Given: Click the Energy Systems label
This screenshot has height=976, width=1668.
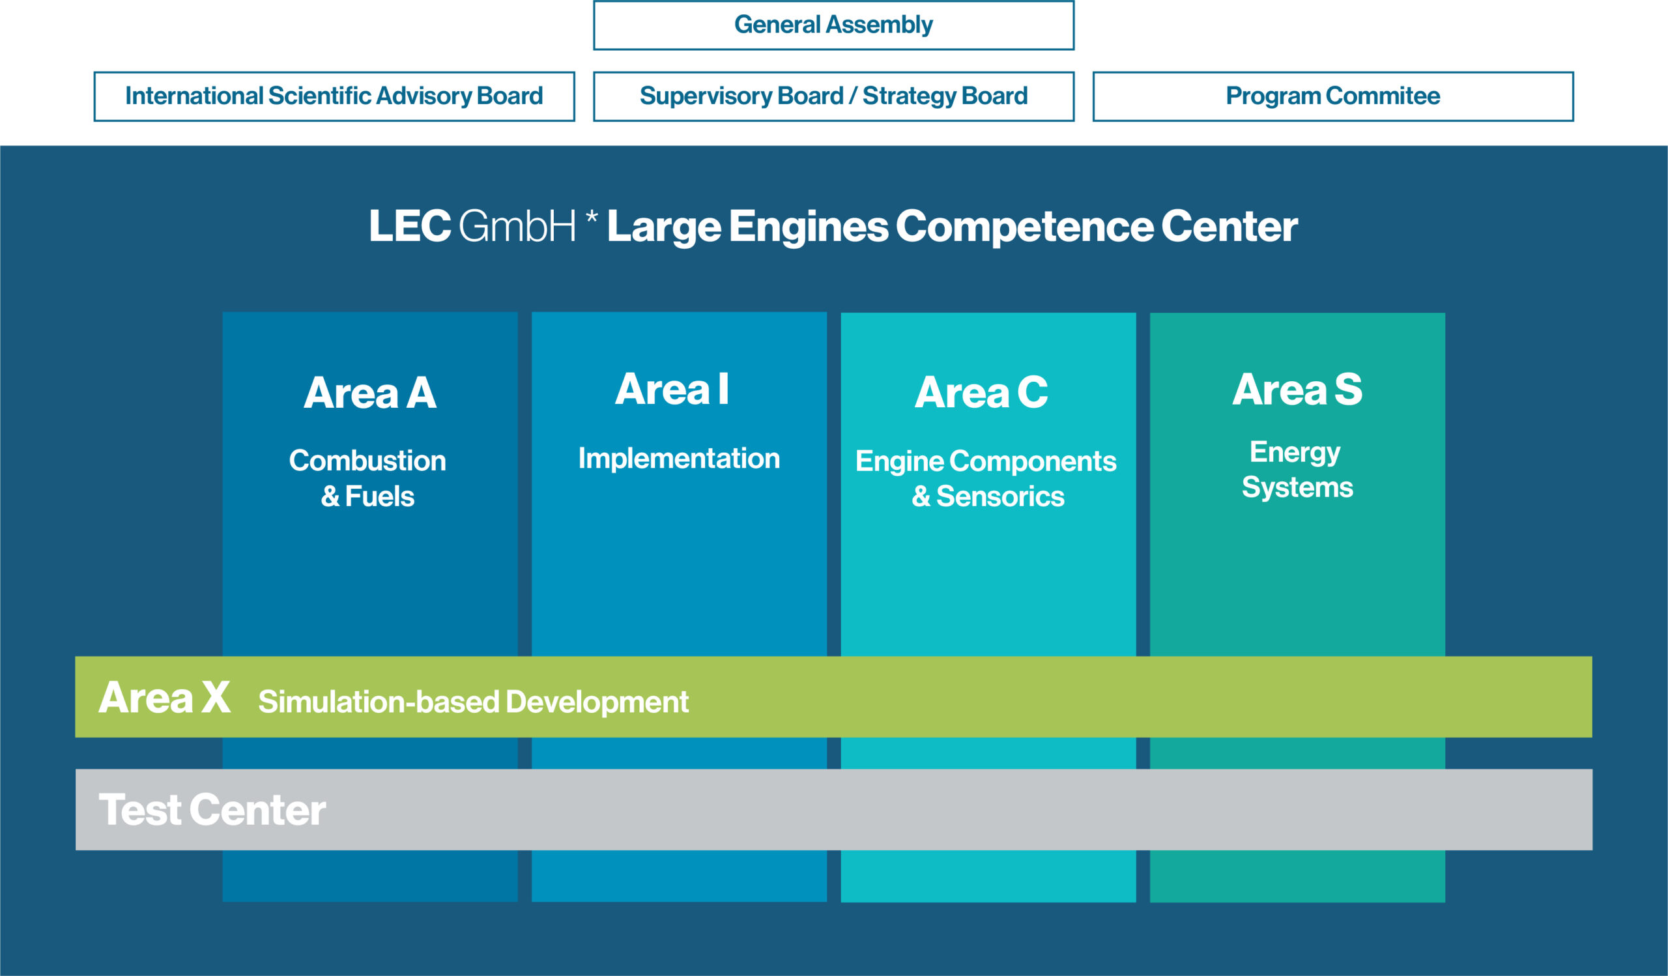Looking at the screenshot, I should (x=1297, y=470).
